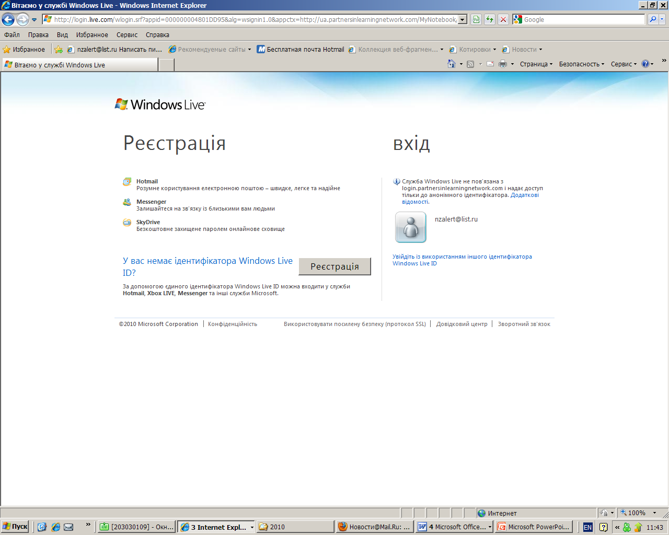Image resolution: width=669 pixels, height=535 pixels.
Task: Click the enhanced security SSL link
Action: point(355,324)
